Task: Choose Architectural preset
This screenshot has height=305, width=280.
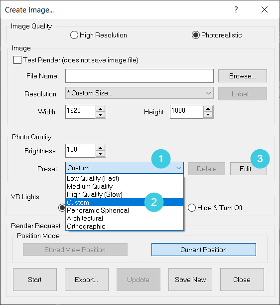Action: [125, 218]
